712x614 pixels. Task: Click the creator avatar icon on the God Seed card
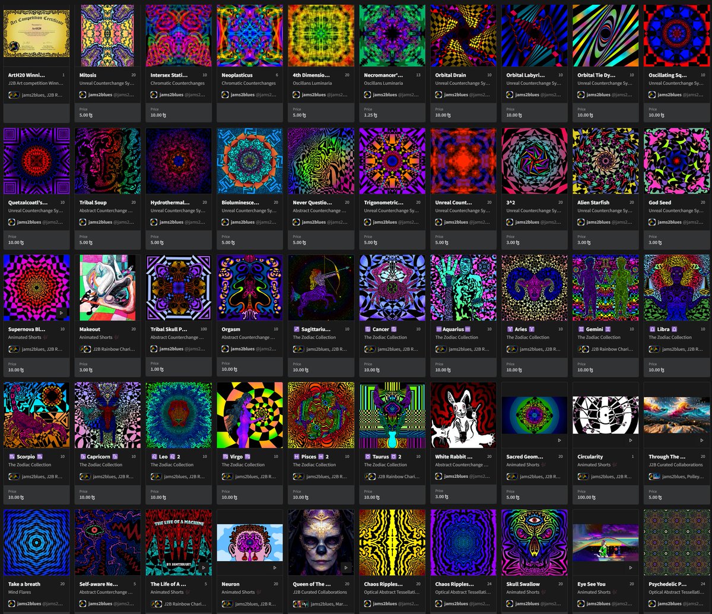653,222
